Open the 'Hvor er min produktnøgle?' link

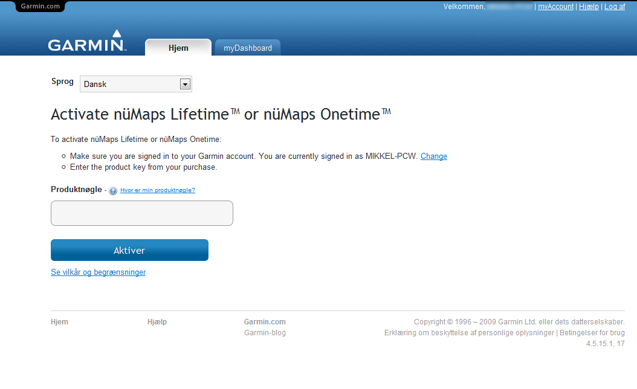pos(158,190)
